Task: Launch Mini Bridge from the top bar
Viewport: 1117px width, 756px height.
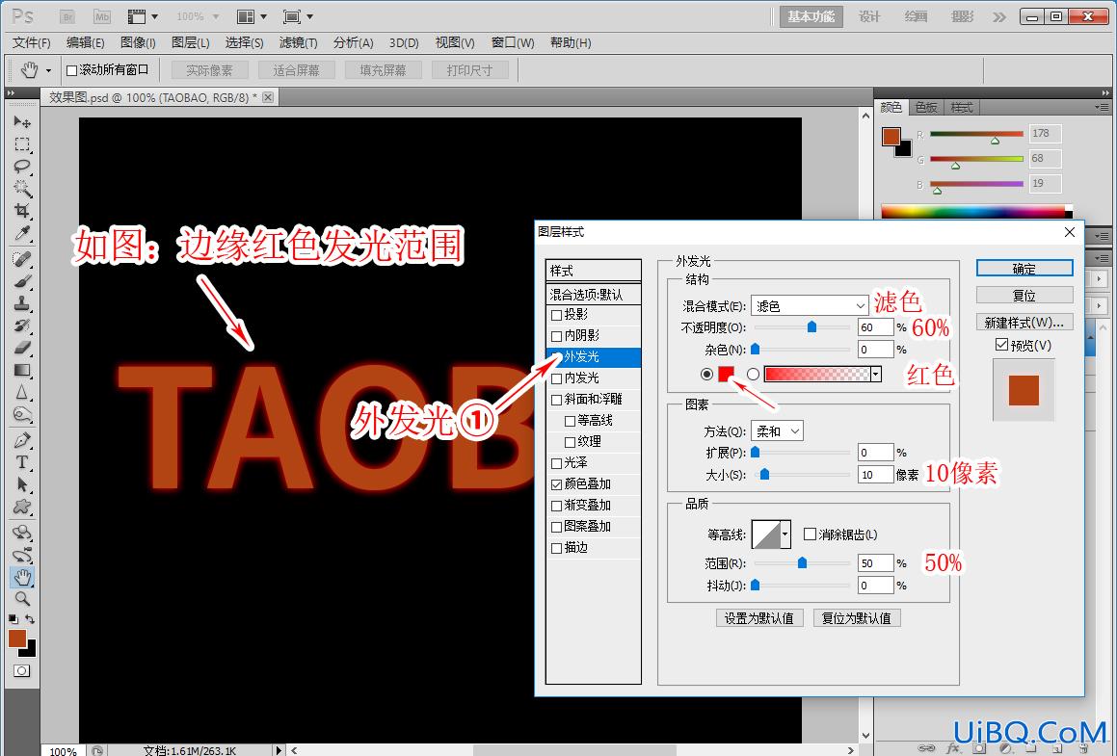Action: tap(102, 16)
